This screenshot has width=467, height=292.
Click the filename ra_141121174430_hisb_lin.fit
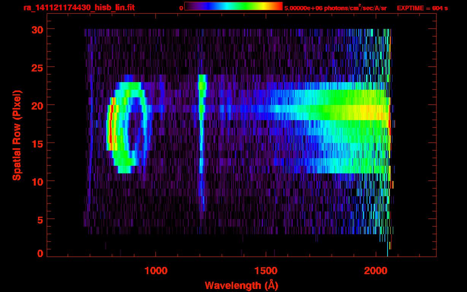tap(79, 8)
